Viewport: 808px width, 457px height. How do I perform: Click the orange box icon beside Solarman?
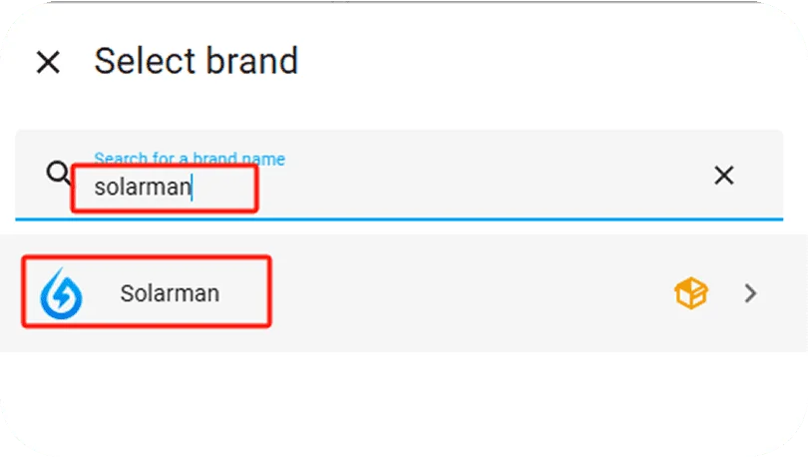click(x=690, y=293)
